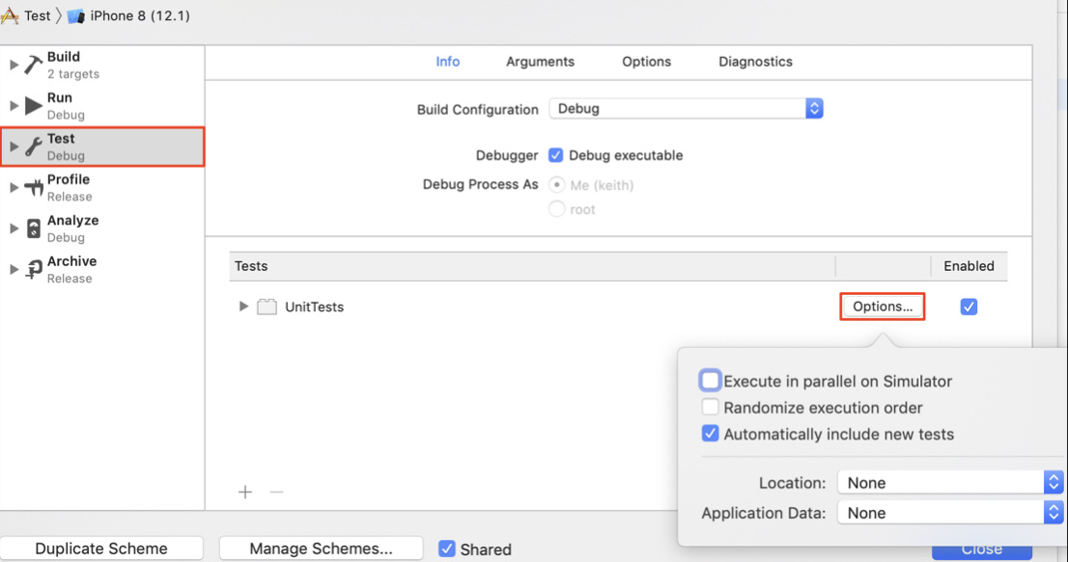Image resolution: width=1068 pixels, height=562 pixels.
Task: Open the Location dropdown
Action: pos(950,482)
